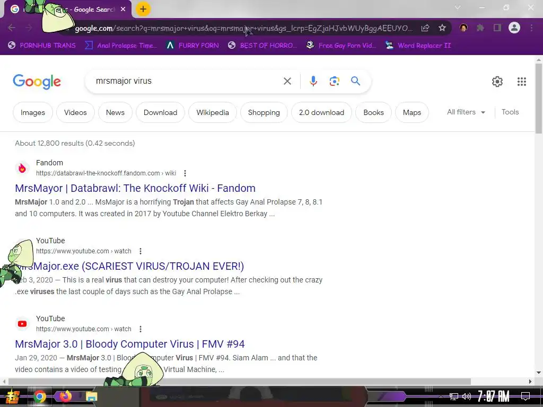Search by image with camera lens icon
This screenshot has height=407, width=543.
pos(334,81)
